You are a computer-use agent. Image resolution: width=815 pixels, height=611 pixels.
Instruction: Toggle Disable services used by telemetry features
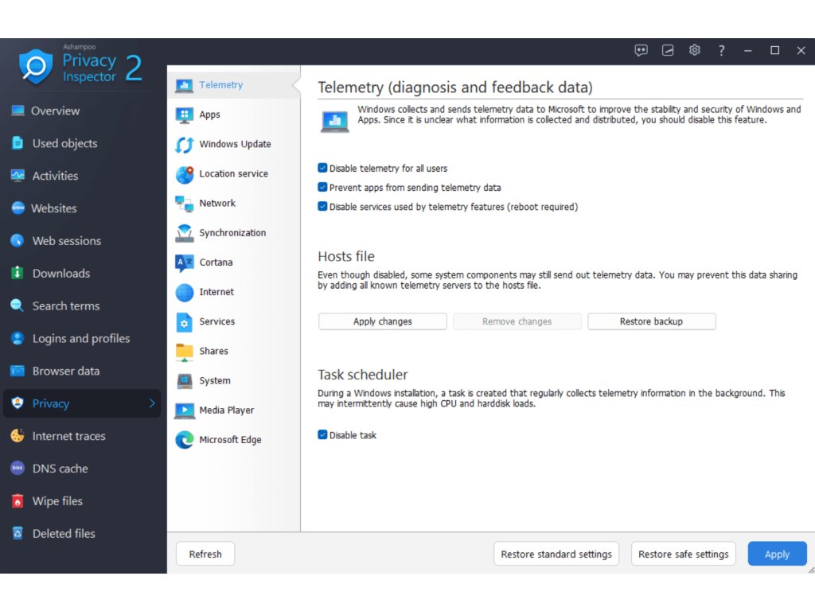[322, 206]
